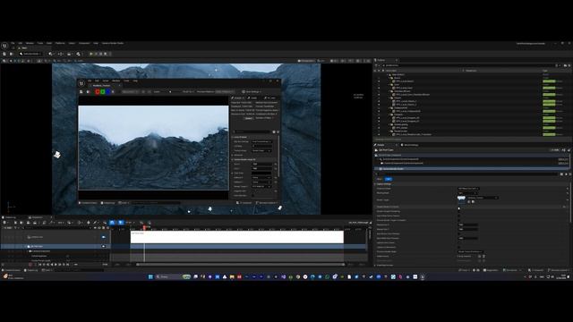Select the highlighted blue filter button in Details
573x322 pixels.
(388, 179)
